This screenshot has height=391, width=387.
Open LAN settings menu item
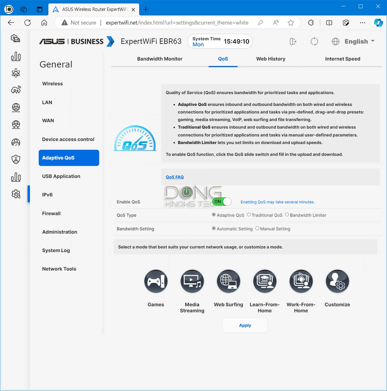[47, 102]
